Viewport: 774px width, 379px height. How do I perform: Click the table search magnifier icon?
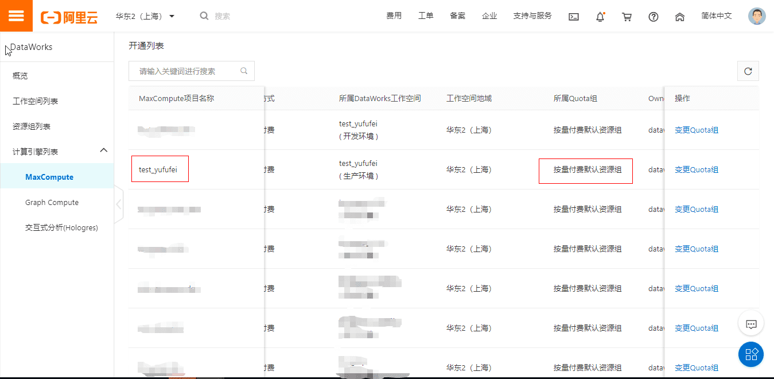pyautogui.click(x=244, y=71)
